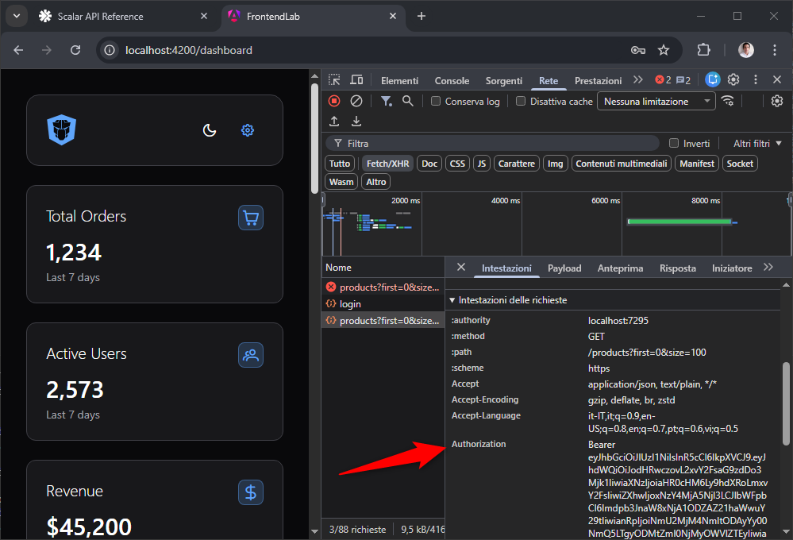Clear the network log
793x540 pixels.
(356, 101)
